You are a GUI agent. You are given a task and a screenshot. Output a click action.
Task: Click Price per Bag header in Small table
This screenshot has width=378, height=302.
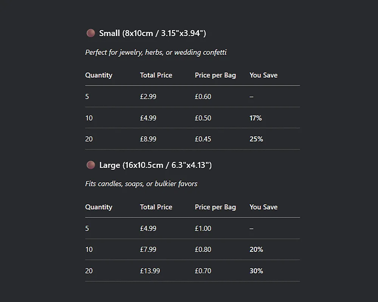(215, 75)
